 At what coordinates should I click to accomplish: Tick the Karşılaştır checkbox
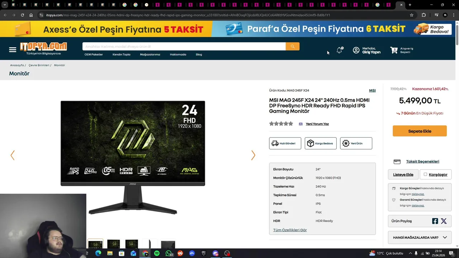[x=425, y=175]
